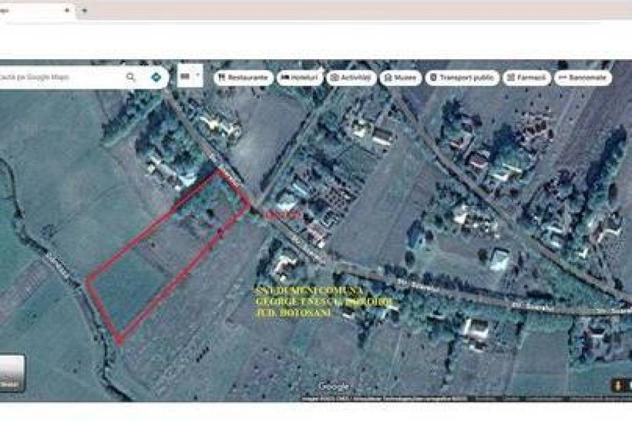Filter map by Hoteluri
Image resolution: width=632 pixels, height=421 pixels.
tap(300, 78)
